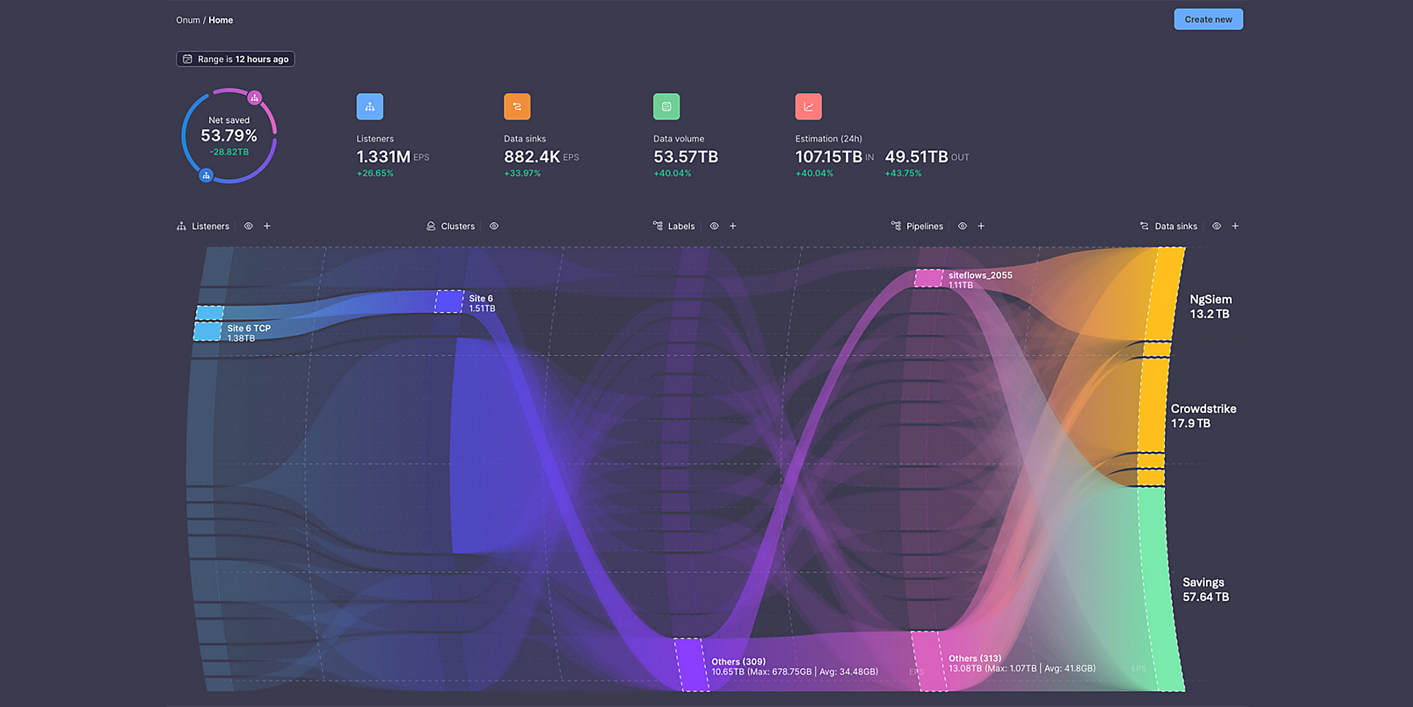Click the Labels column icon
This screenshot has width=1413, height=707.
coord(658,226)
